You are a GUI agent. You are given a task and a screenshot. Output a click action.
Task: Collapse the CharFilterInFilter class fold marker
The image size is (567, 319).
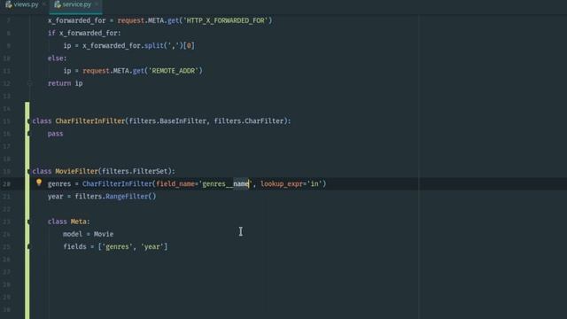[x=28, y=121]
